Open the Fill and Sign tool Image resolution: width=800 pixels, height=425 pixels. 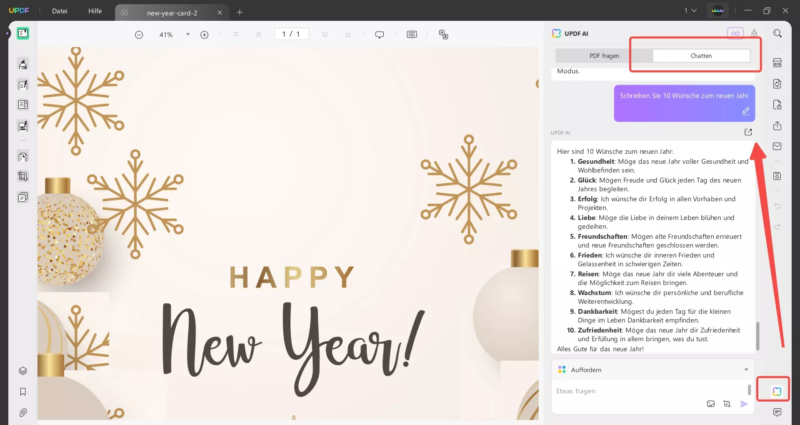click(23, 126)
